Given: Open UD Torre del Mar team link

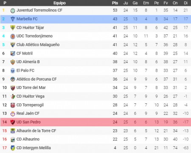Looking at the screenshot, I should (x=31, y=88).
